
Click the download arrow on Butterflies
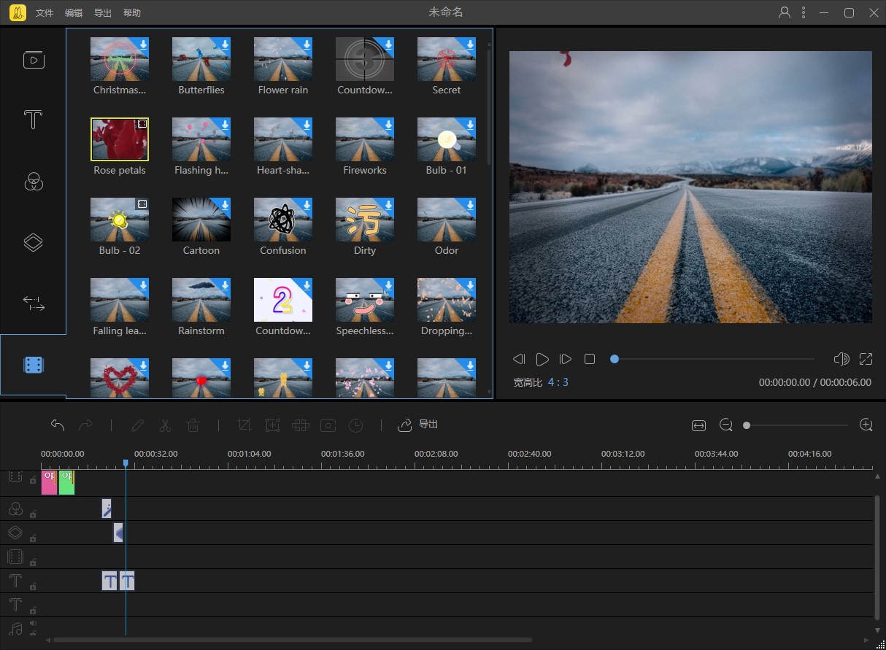click(x=225, y=45)
